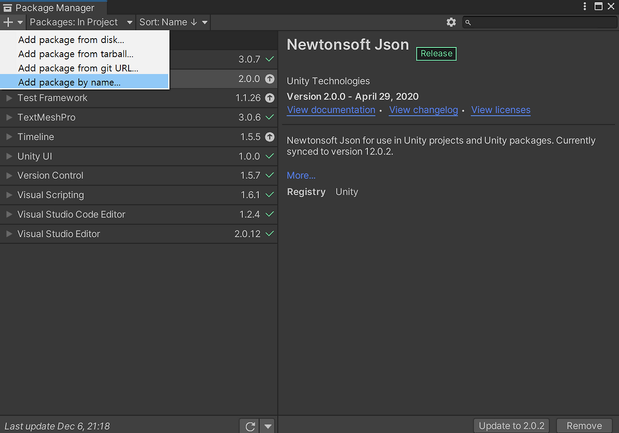The image size is (619, 433).
Task: Expand the TextMeshPro package entry
Action: (8, 117)
